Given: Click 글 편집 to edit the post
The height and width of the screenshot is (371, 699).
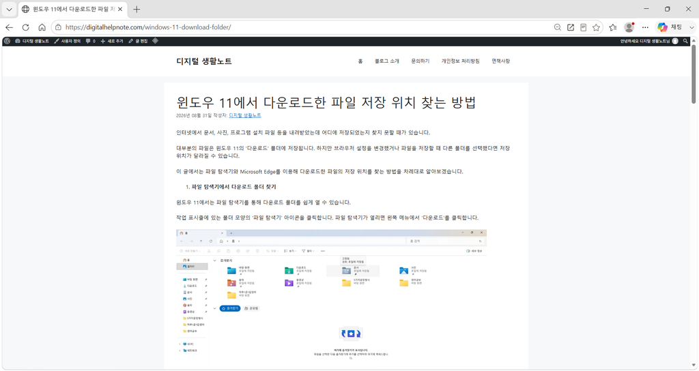Looking at the screenshot, I should 138,41.
